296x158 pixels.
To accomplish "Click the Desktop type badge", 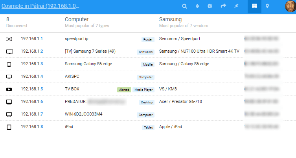I will point(147,102).
